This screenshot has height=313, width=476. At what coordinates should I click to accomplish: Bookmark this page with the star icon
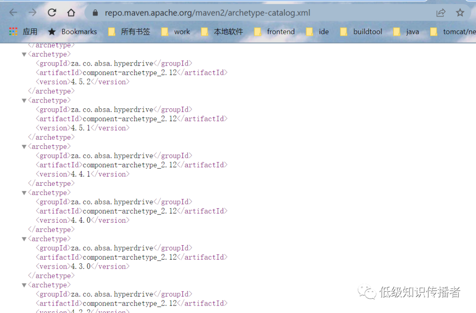pos(460,12)
